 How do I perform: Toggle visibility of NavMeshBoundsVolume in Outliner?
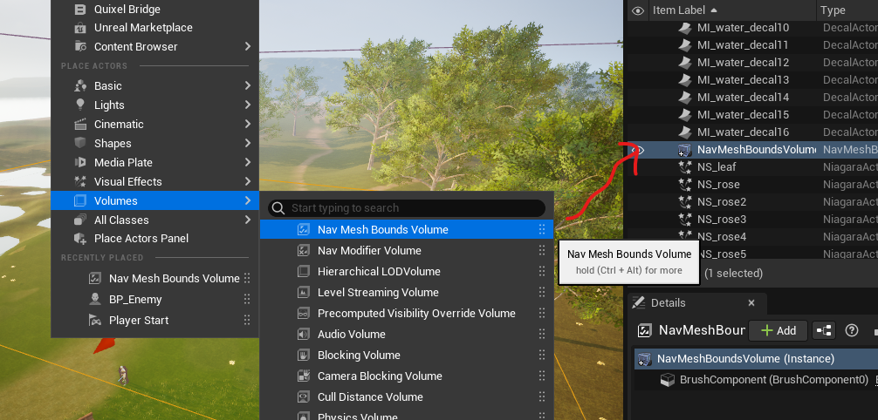coord(638,150)
